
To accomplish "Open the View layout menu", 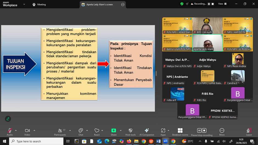I will click(x=222, y=4).
